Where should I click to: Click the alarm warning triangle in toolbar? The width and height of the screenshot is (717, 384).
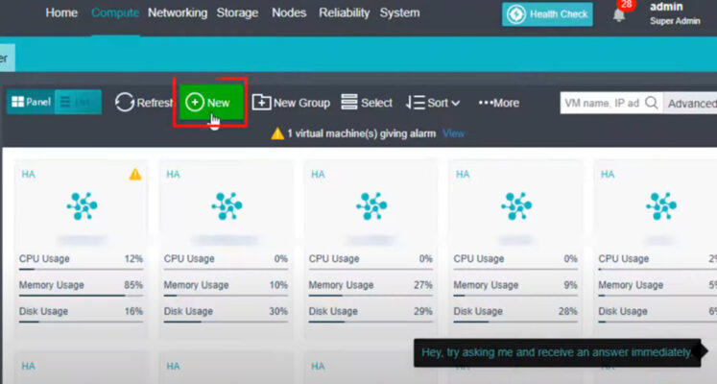tap(277, 133)
